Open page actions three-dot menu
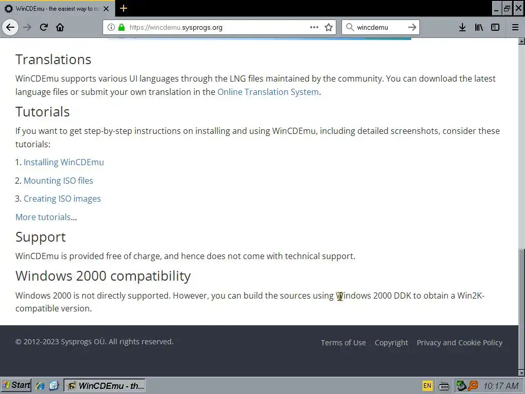The height and width of the screenshot is (394, 525). tap(314, 27)
